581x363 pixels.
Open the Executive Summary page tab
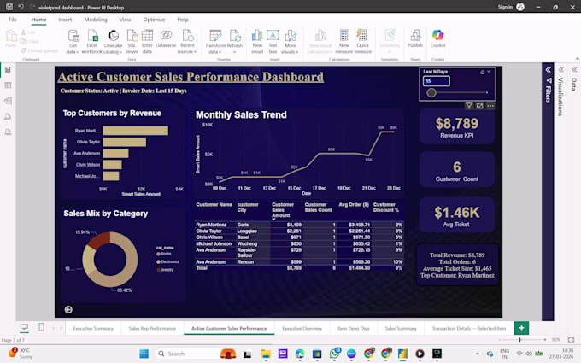point(93,328)
